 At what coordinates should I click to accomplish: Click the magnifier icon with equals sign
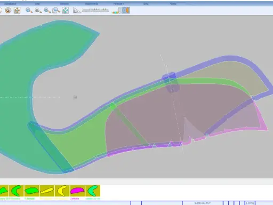(38, 11)
